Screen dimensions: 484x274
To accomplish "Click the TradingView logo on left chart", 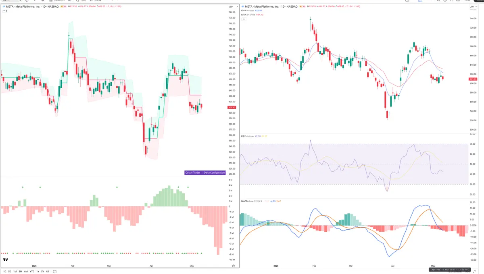I will pos(6,260).
